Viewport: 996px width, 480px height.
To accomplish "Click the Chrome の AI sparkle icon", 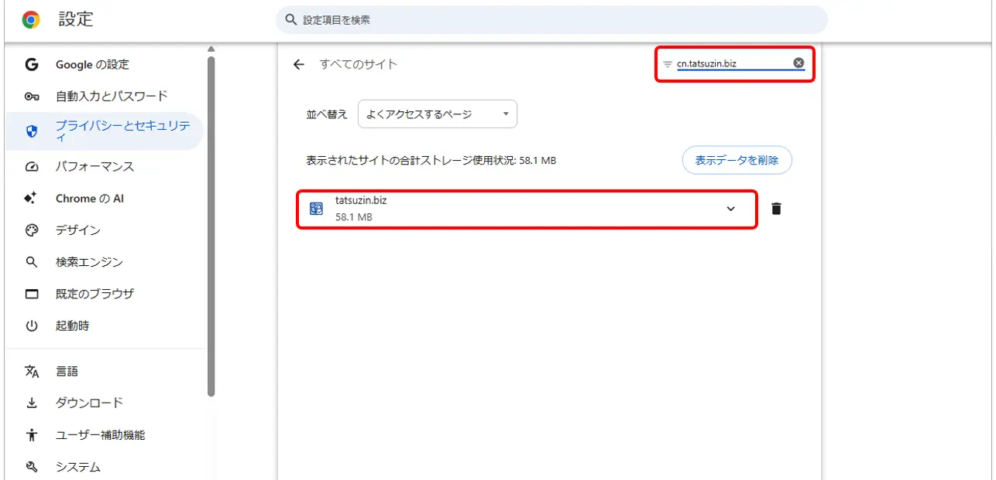I will (x=32, y=199).
